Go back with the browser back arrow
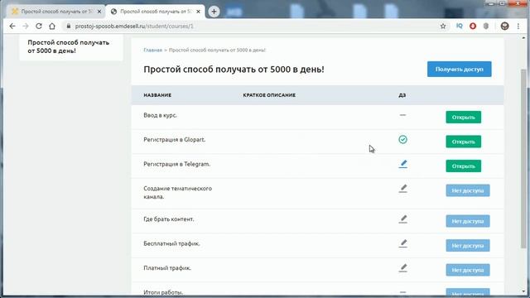The width and height of the screenshot is (530, 298). pyautogui.click(x=12, y=26)
